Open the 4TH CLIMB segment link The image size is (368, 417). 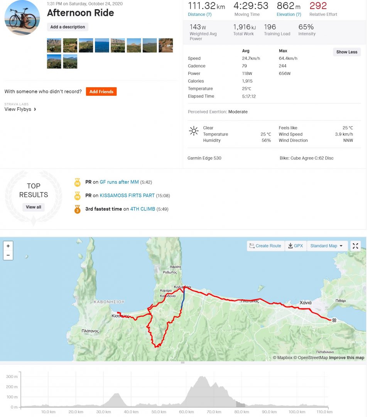pos(143,209)
